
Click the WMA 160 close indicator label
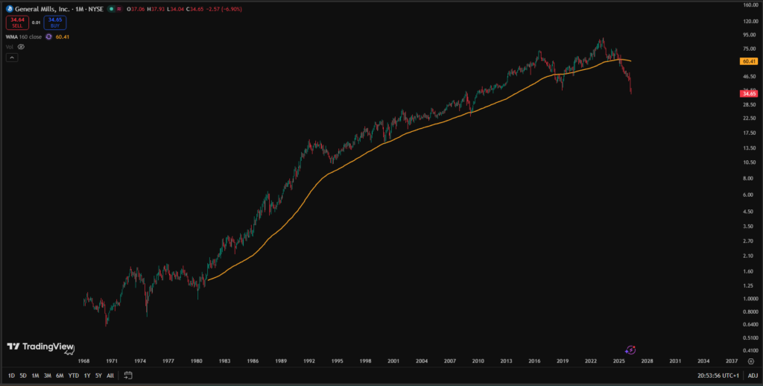point(24,37)
